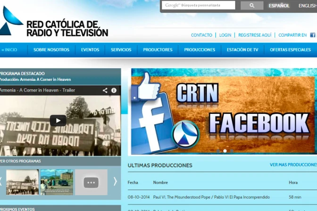Click the magnifying glass search button
317x211 pixels.
point(252,6)
